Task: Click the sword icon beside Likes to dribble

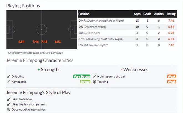Action: (9, 99)
